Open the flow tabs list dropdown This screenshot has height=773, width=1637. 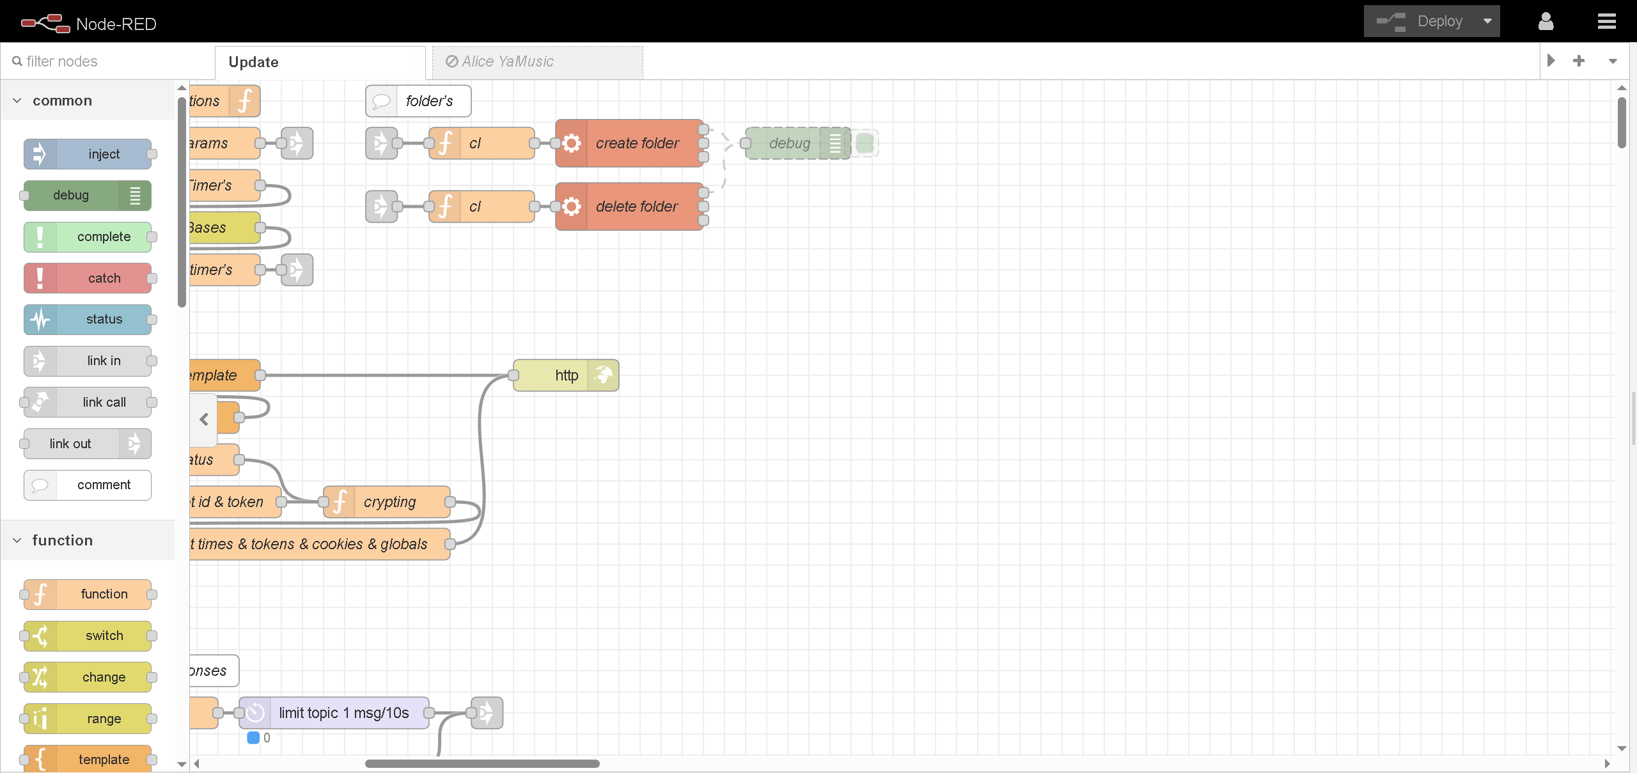(1613, 61)
